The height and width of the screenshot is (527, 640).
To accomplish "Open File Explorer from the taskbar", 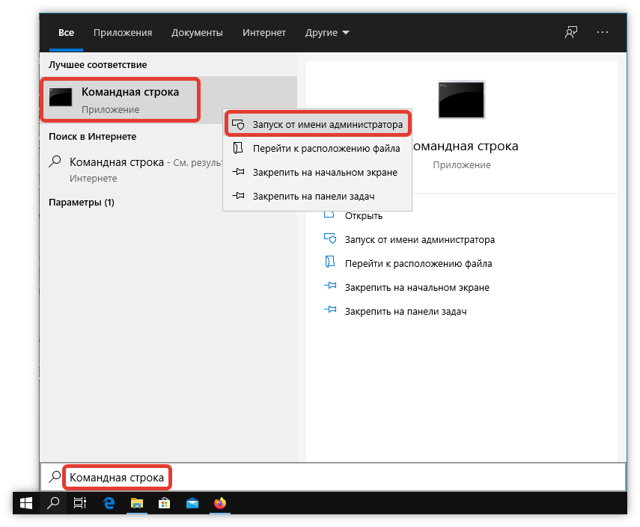I will pos(137,504).
